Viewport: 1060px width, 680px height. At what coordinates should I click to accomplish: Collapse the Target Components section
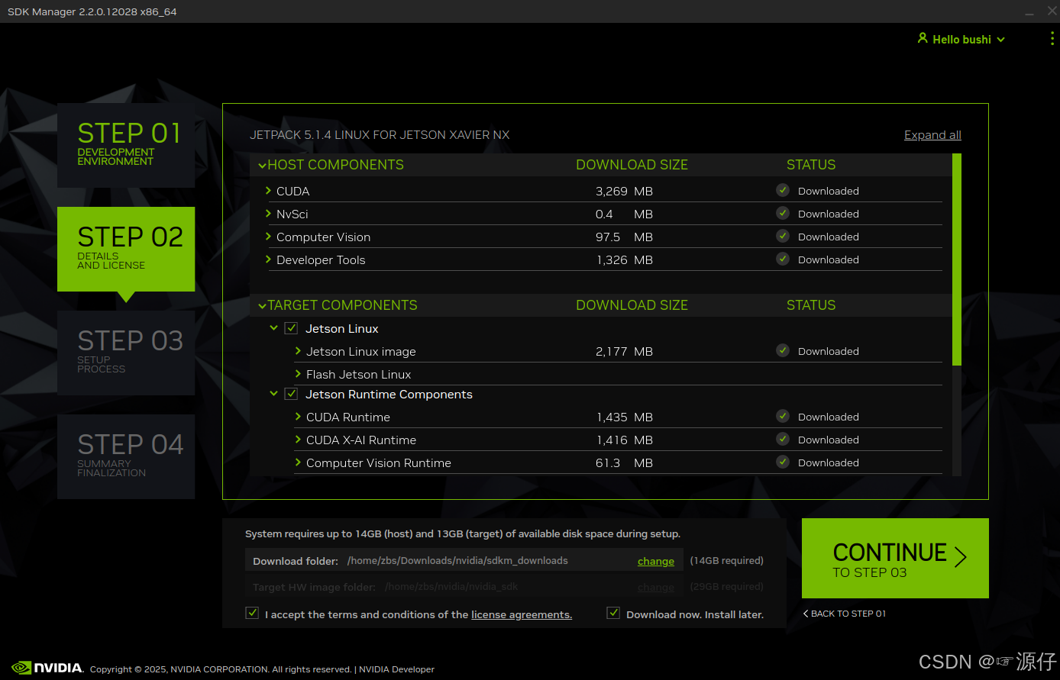[x=262, y=305]
